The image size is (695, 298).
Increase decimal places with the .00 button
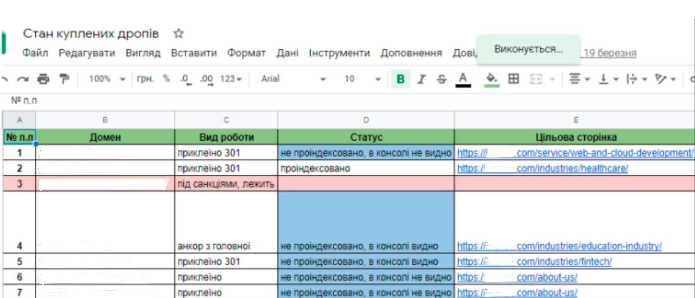click(207, 79)
